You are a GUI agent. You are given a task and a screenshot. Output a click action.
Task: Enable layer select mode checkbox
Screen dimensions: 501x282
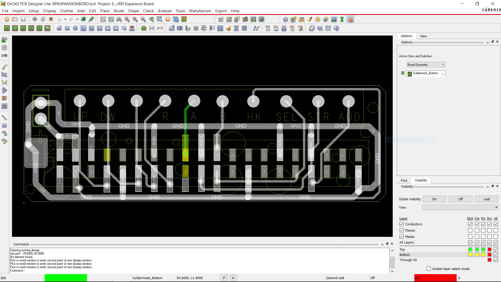tap(429, 269)
